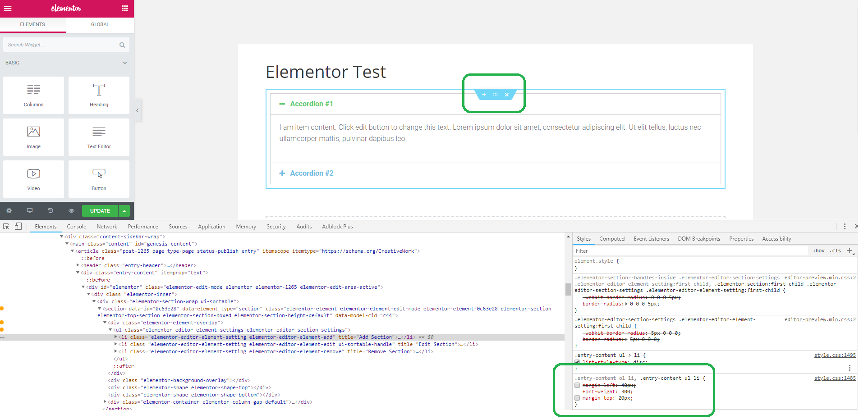This screenshot has width=859, height=419.
Task: Expand the header entry-header node
Action: (x=78, y=265)
